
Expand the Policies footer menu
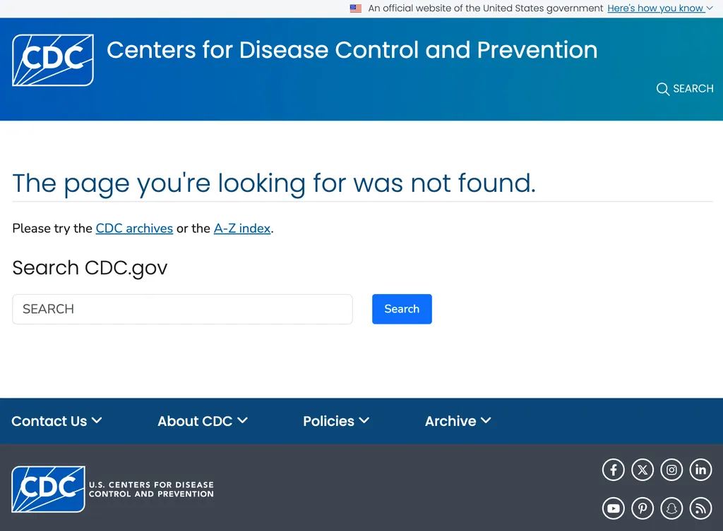click(x=336, y=421)
